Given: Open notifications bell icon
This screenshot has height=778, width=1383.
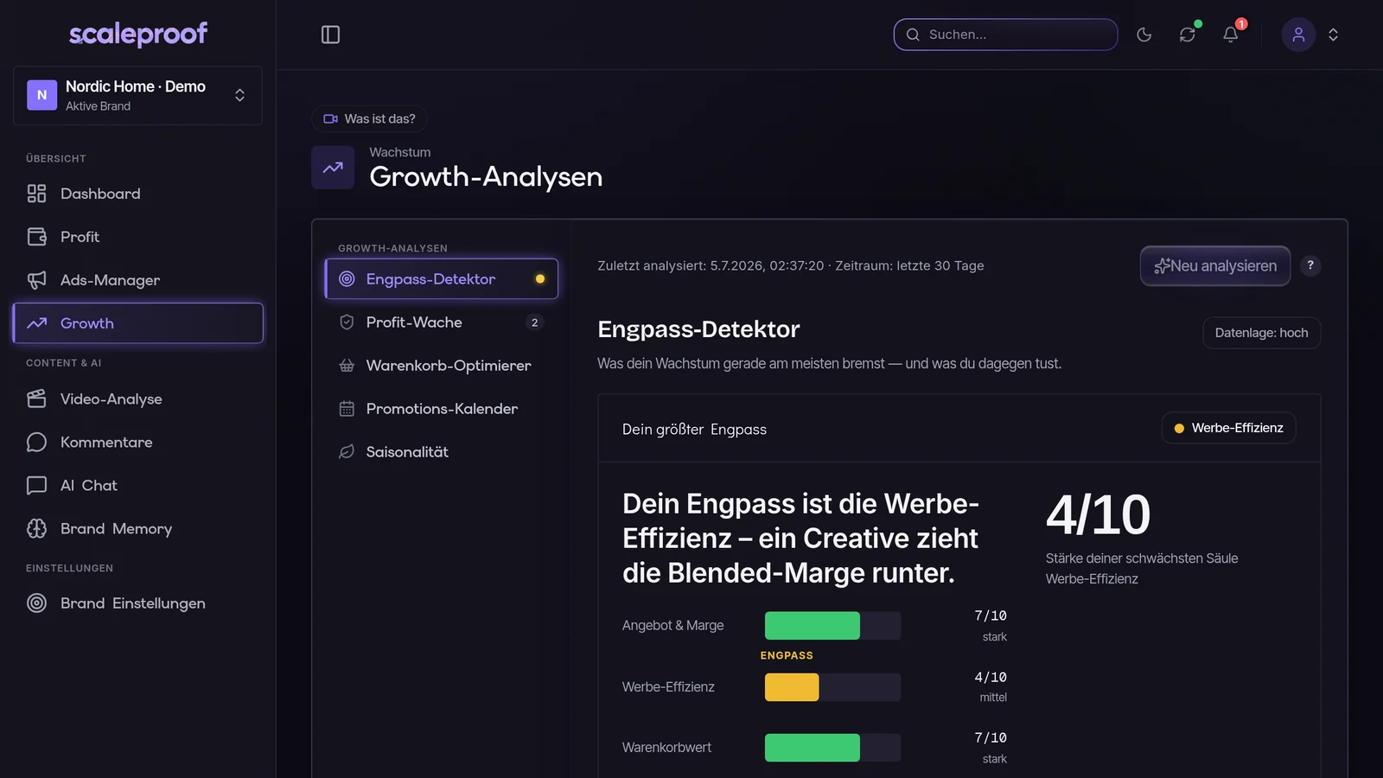Looking at the screenshot, I should point(1230,35).
